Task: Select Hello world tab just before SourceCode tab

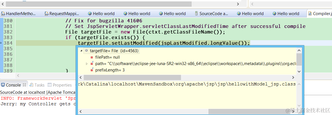Action: coord(172,14)
